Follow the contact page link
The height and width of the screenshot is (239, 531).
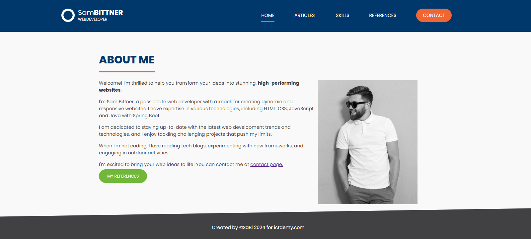pyautogui.click(x=266, y=164)
